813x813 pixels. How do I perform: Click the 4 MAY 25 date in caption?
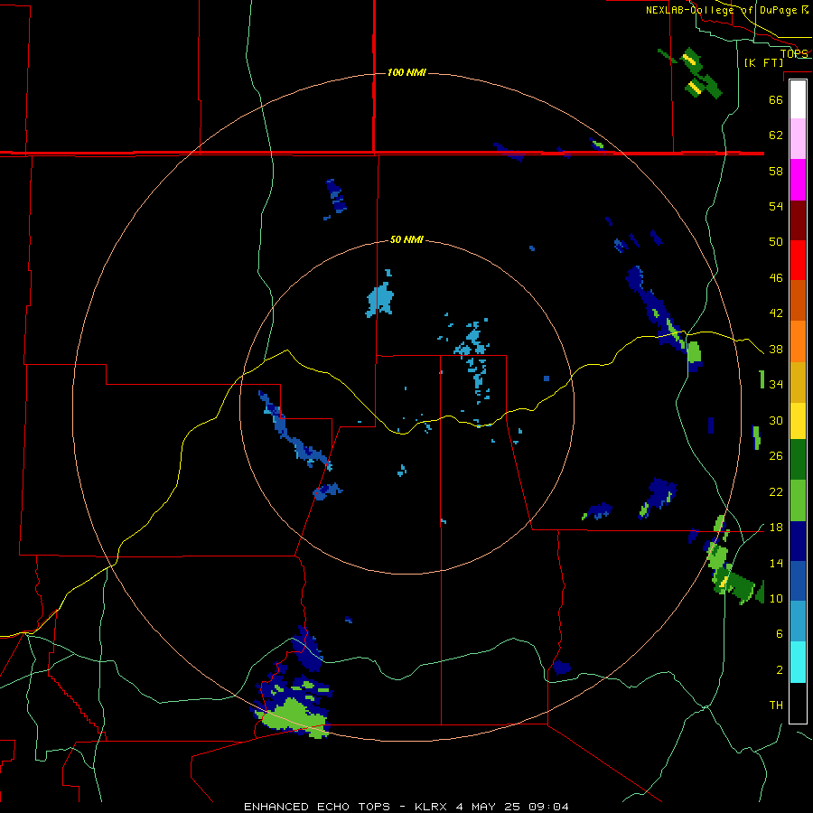tap(489, 807)
